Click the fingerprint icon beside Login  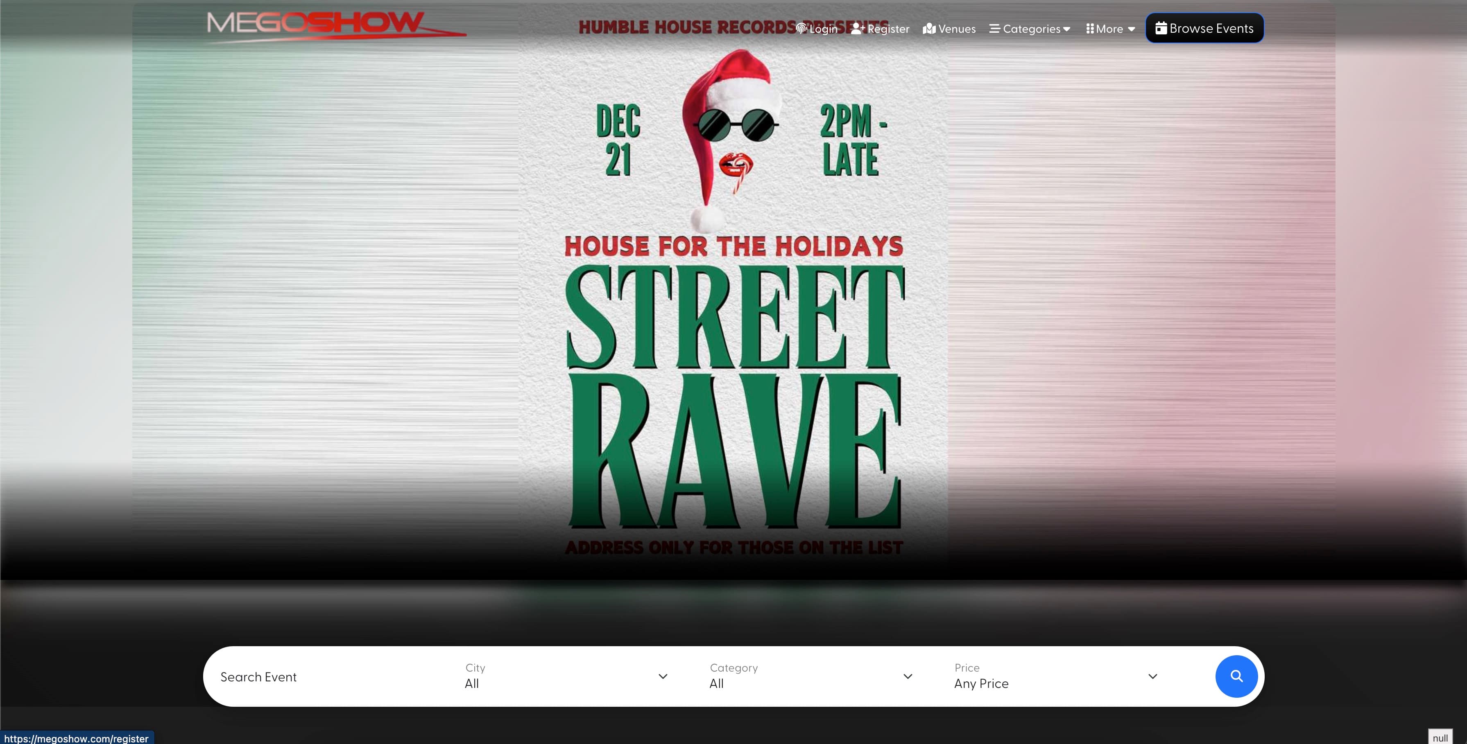tap(801, 29)
